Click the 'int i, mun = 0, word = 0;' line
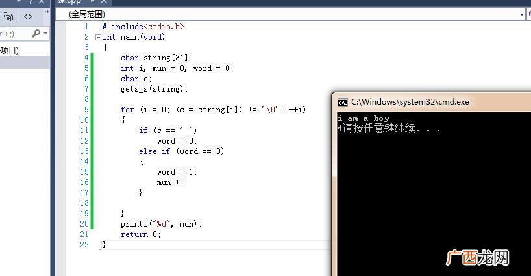Image resolution: width=531 pixels, height=276 pixels. (x=177, y=68)
